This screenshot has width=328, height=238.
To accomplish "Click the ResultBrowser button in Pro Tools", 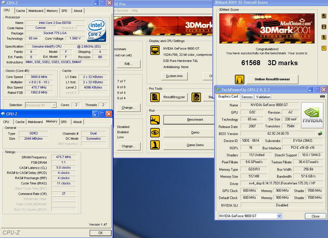I will tap(174, 97).
